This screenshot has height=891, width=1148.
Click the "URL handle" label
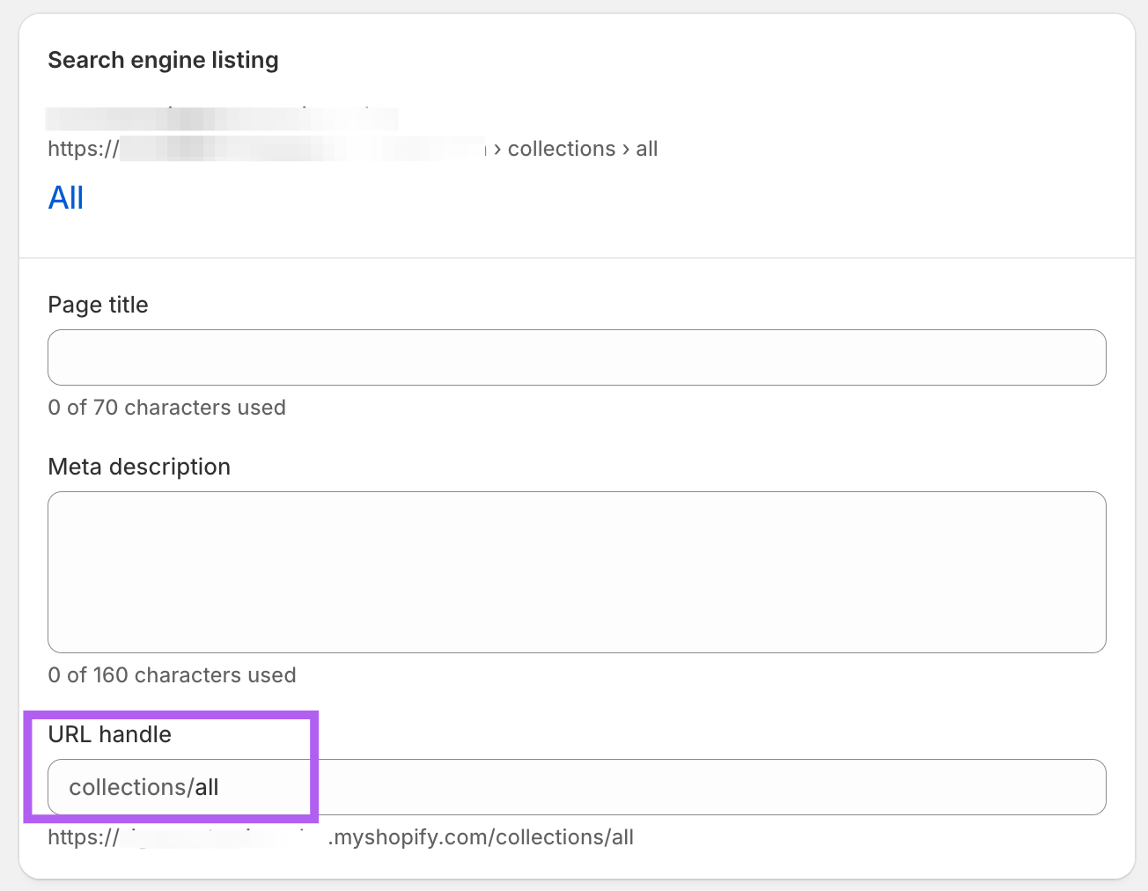click(x=109, y=734)
